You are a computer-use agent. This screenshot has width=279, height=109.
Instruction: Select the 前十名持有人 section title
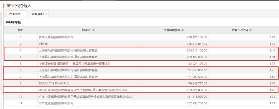[x=19, y=6]
